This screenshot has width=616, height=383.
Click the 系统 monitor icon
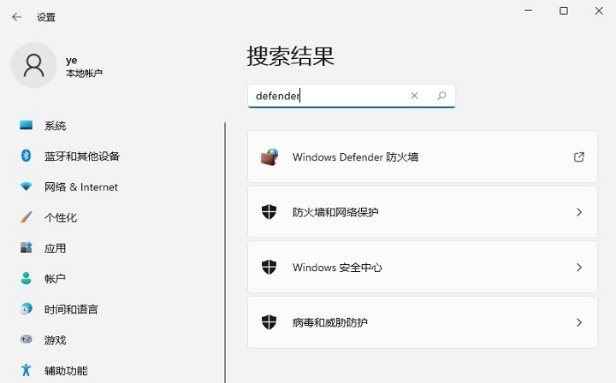click(x=27, y=125)
